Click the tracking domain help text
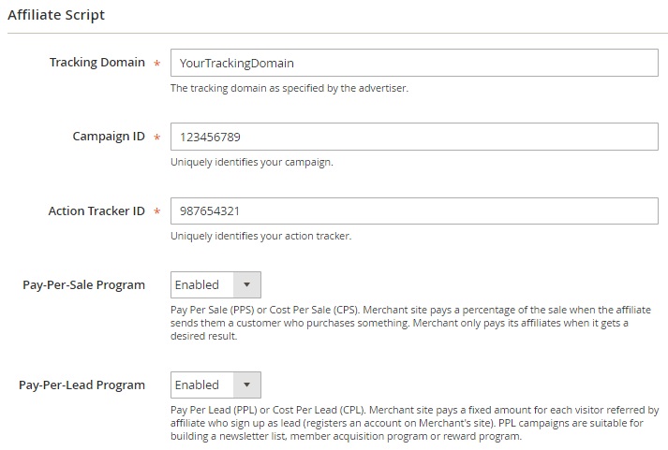 tap(289, 88)
